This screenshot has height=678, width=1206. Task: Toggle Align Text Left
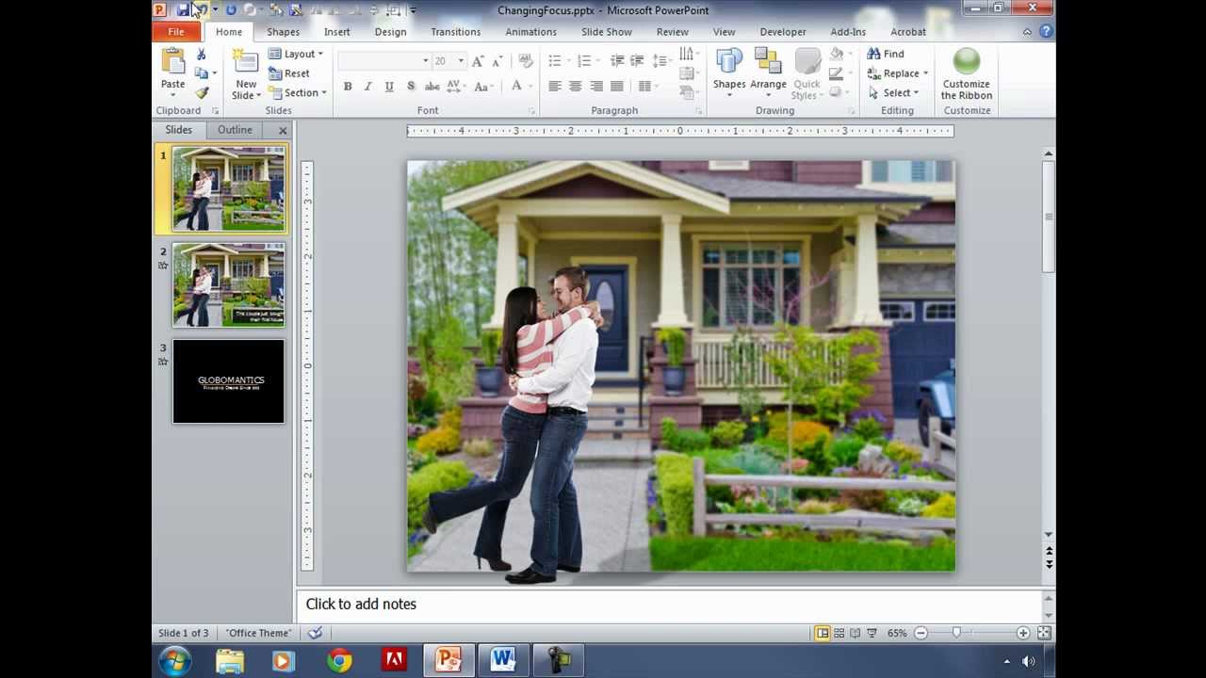554,87
